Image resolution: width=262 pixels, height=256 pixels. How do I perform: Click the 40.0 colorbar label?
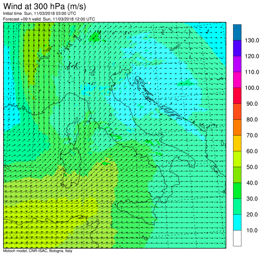coord(252,183)
